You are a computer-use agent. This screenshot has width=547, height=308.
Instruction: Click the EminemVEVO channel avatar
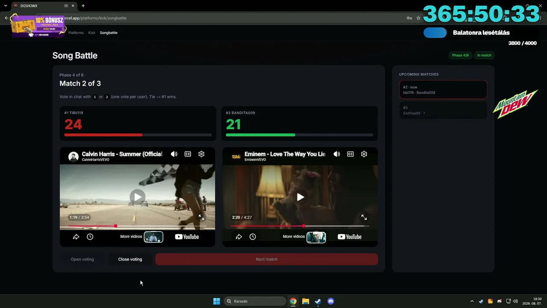click(236, 156)
